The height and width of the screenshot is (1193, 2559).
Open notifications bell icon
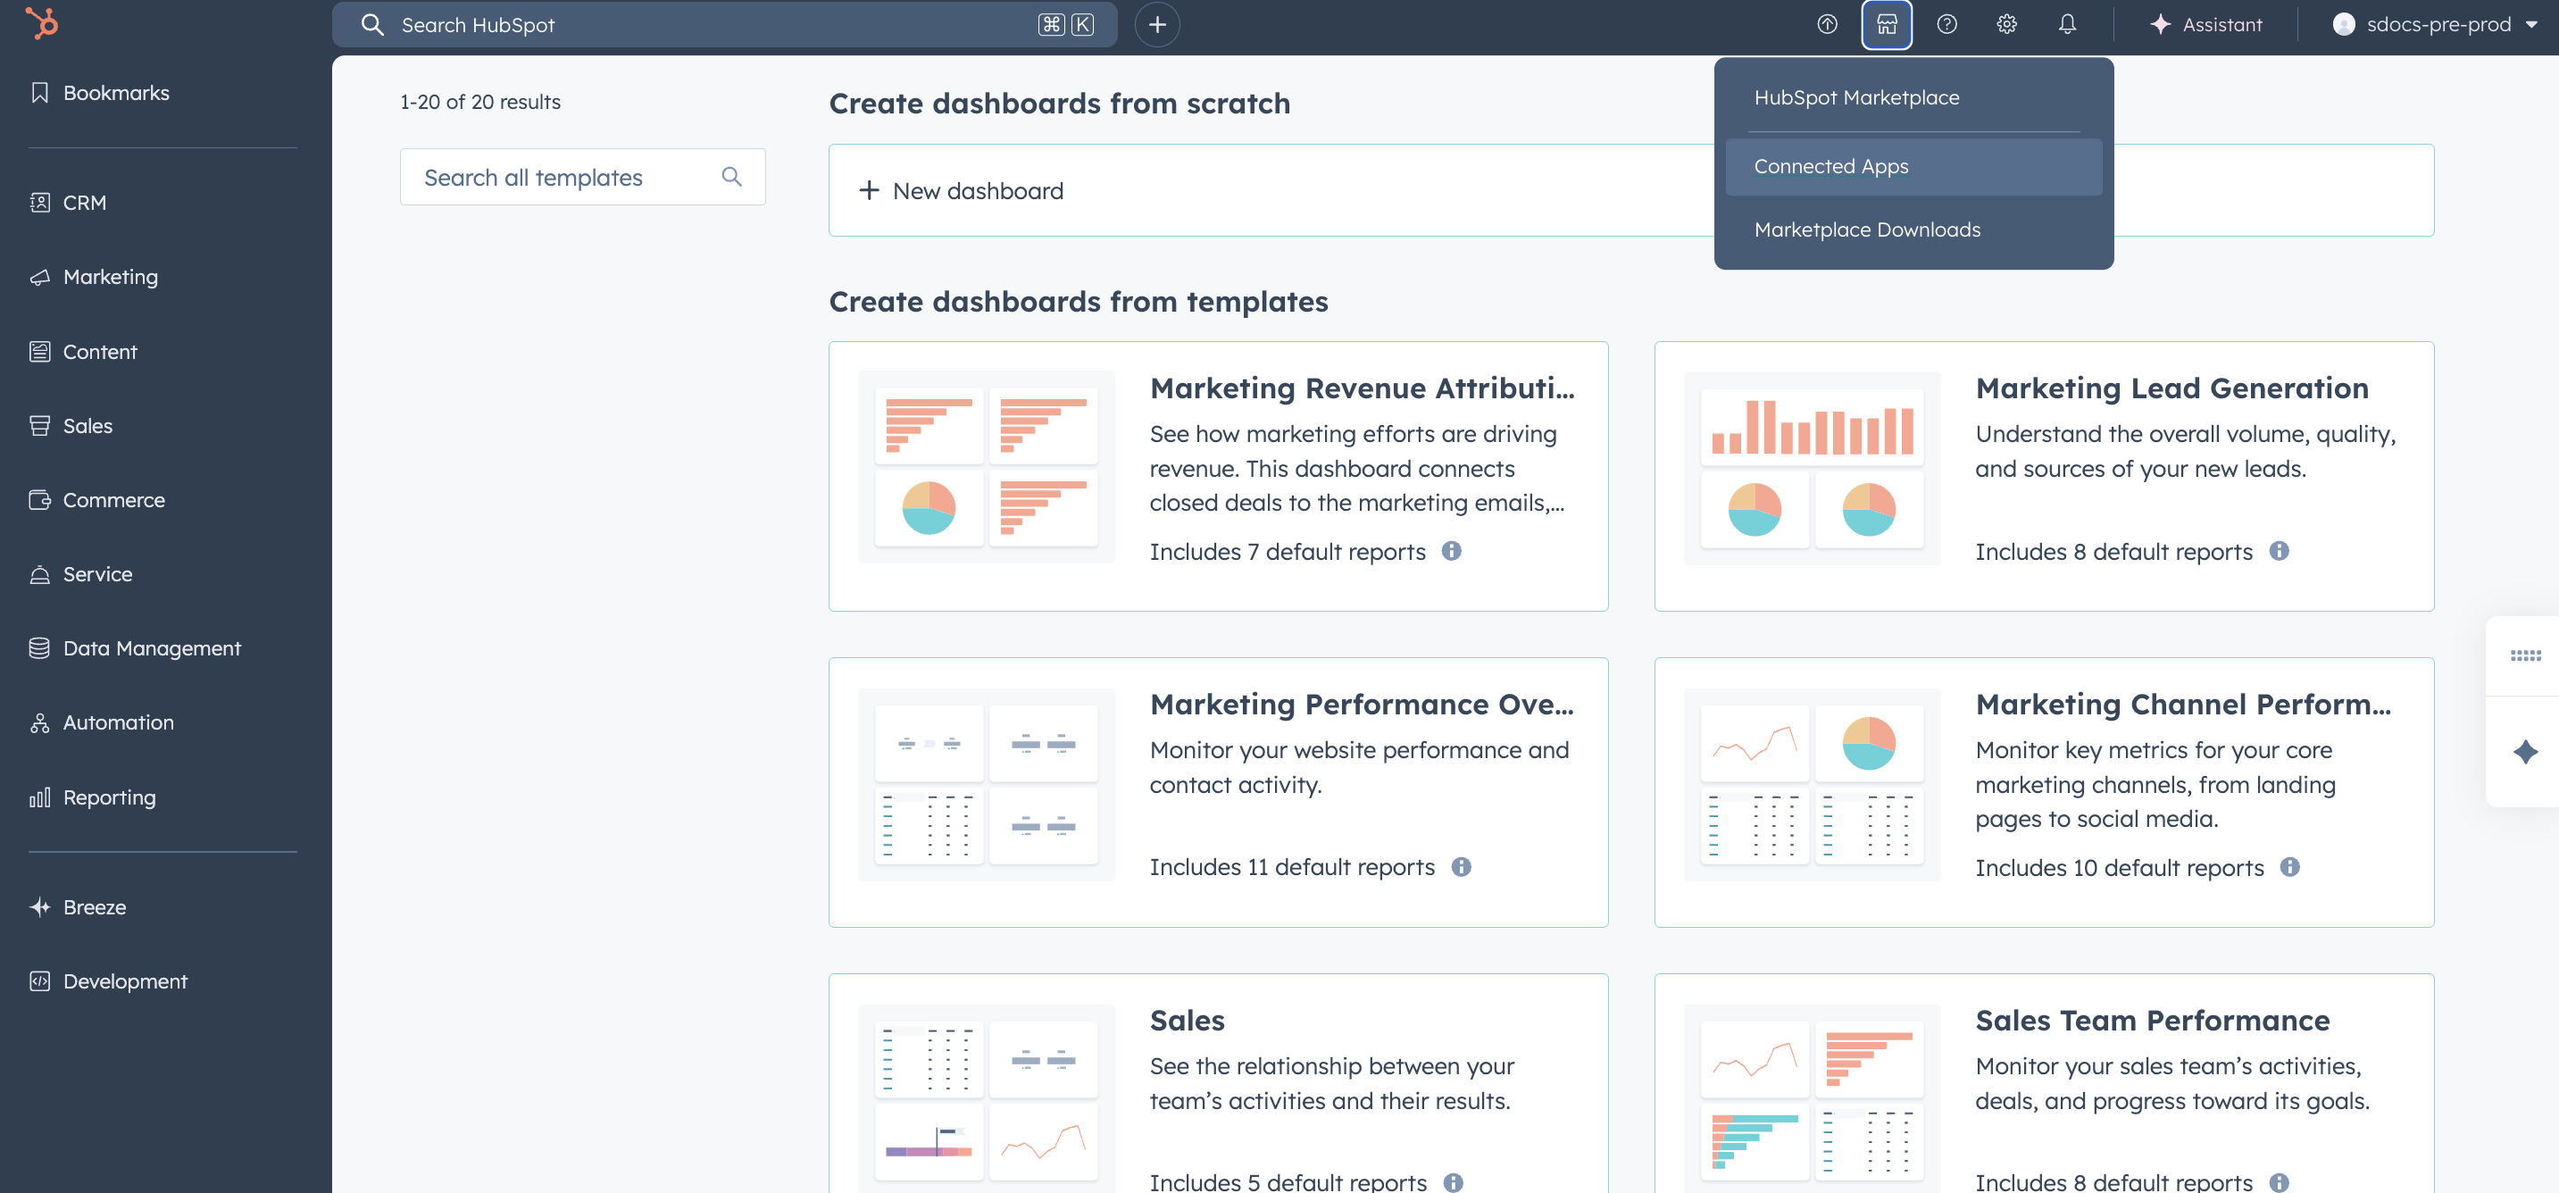pyautogui.click(x=2066, y=25)
